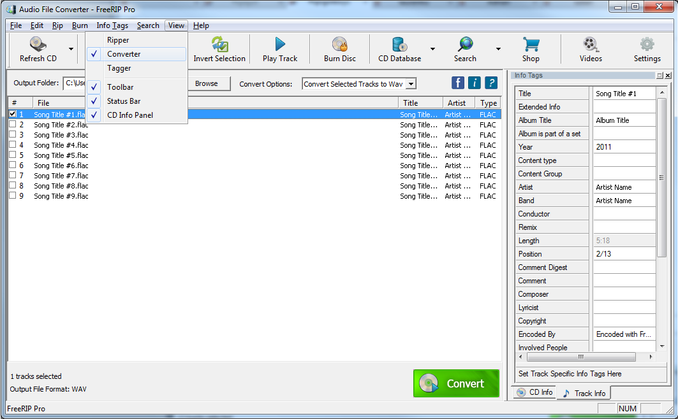Check the box for Song Title #7.flac
The image size is (678, 419).
[13, 174]
